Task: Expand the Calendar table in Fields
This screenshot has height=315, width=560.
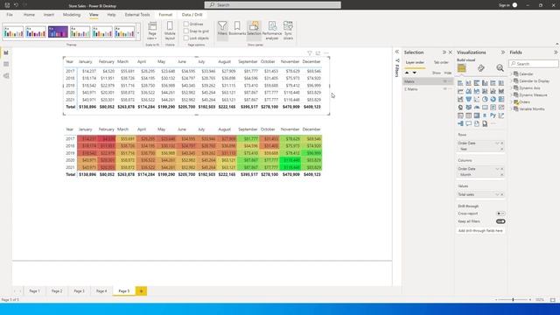Action: (x=511, y=73)
